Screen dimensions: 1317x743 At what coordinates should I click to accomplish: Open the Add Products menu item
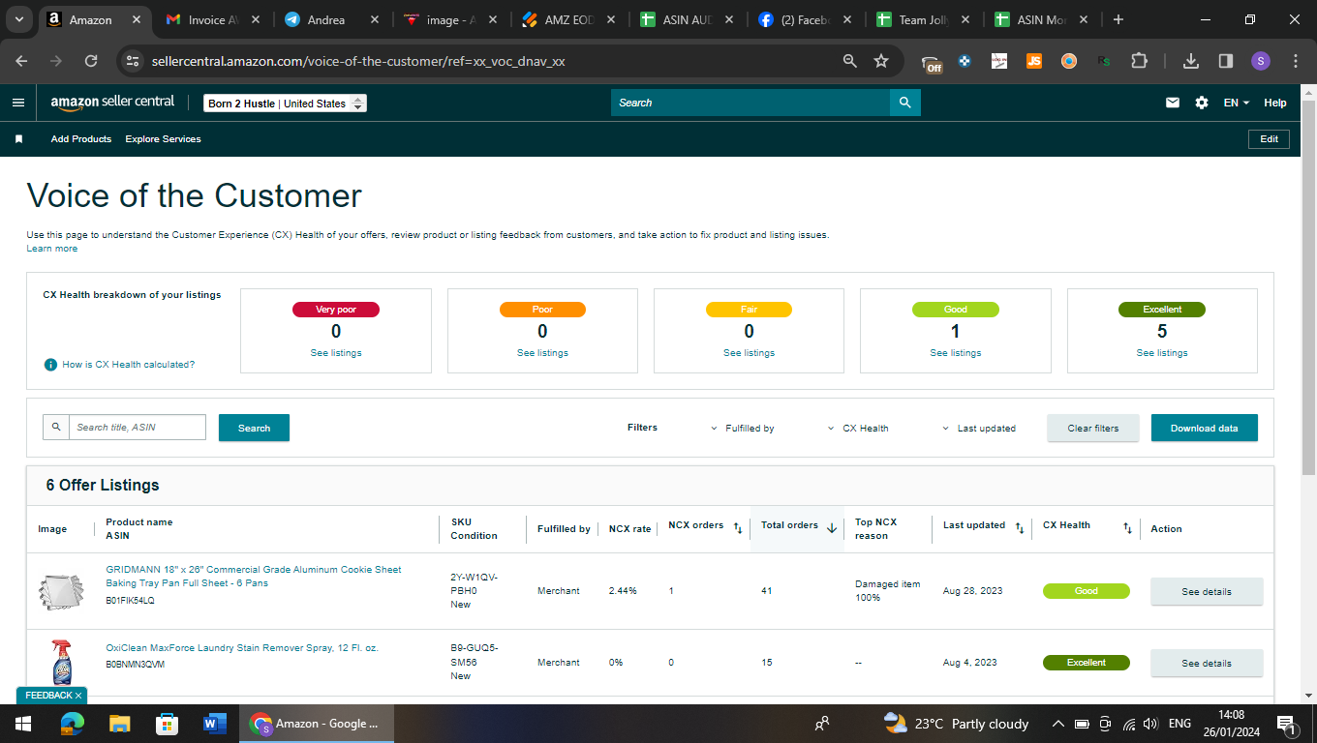tap(81, 139)
